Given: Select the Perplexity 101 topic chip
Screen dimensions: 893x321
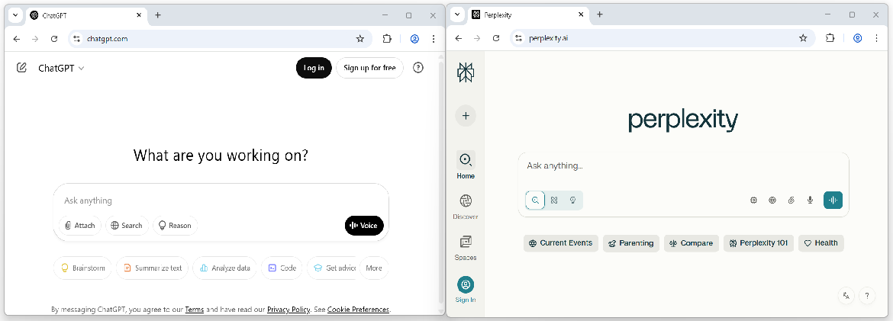Looking at the screenshot, I should (759, 243).
